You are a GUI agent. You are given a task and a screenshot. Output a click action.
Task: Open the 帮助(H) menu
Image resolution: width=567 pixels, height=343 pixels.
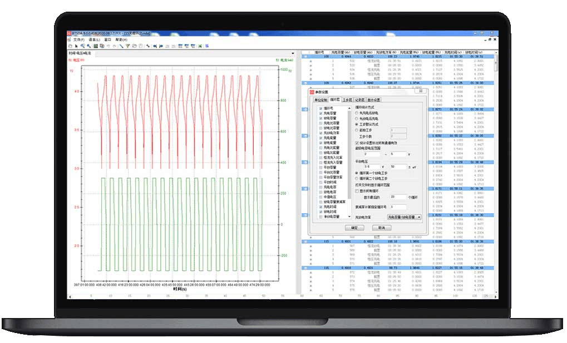121,39
